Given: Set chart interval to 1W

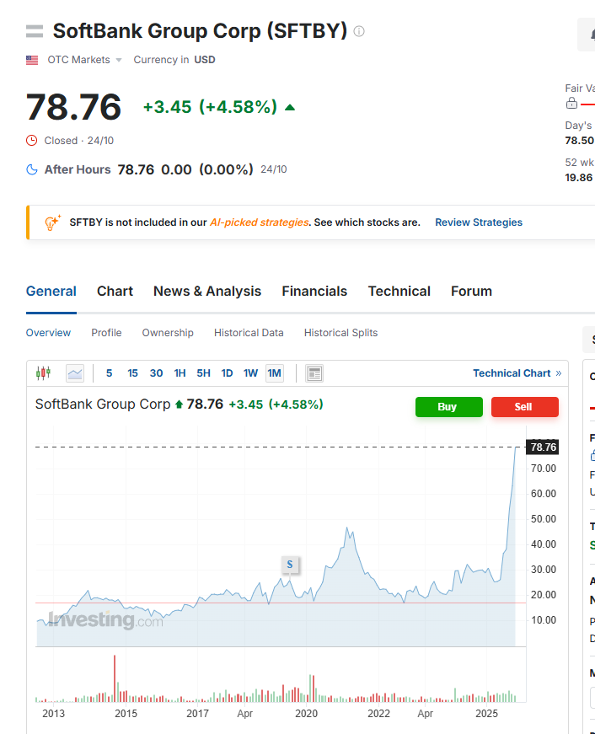Looking at the screenshot, I should pos(250,373).
